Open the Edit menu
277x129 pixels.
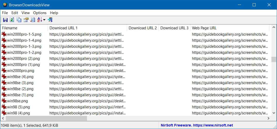15,13
